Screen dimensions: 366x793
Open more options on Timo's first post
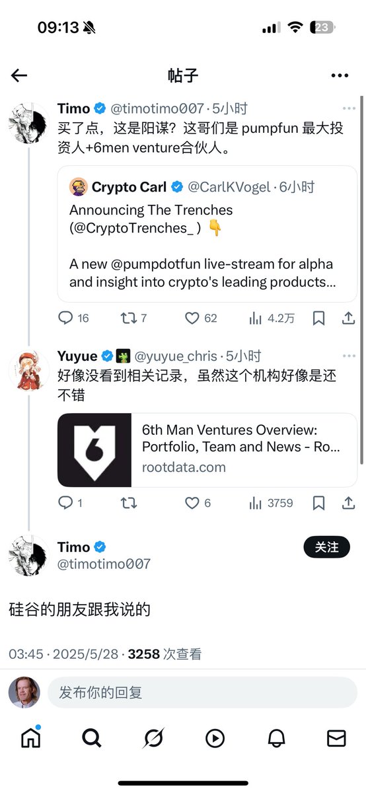(349, 108)
